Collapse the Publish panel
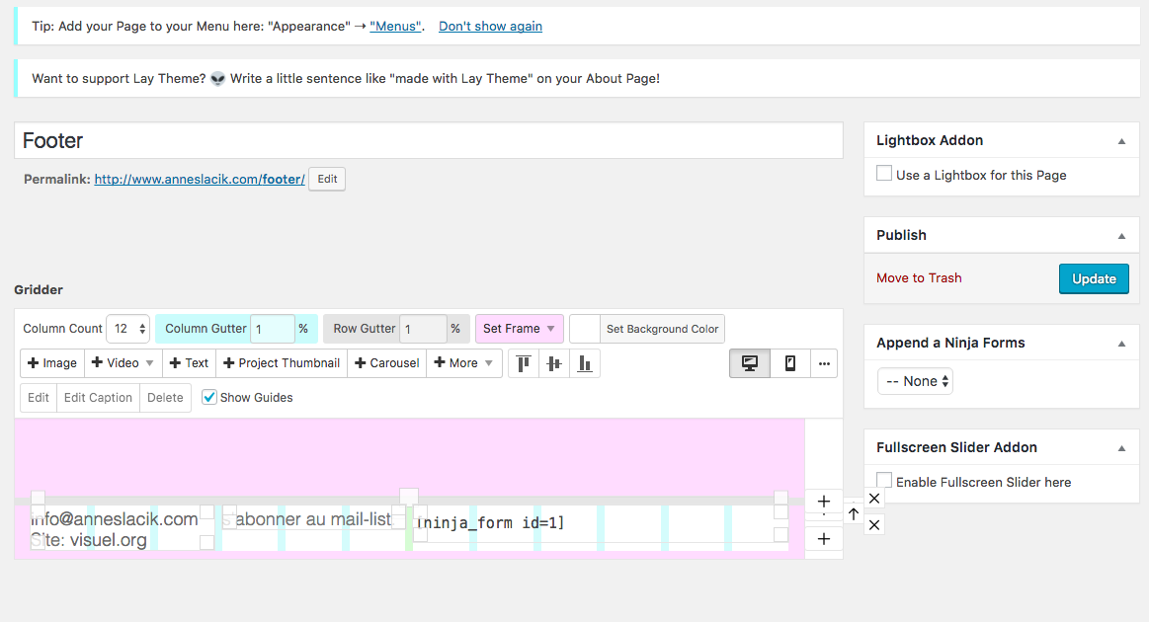This screenshot has width=1149, height=622. (1121, 236)
